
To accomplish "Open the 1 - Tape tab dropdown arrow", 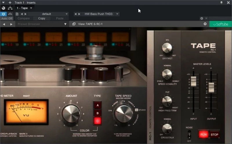I will coord(31,8).
